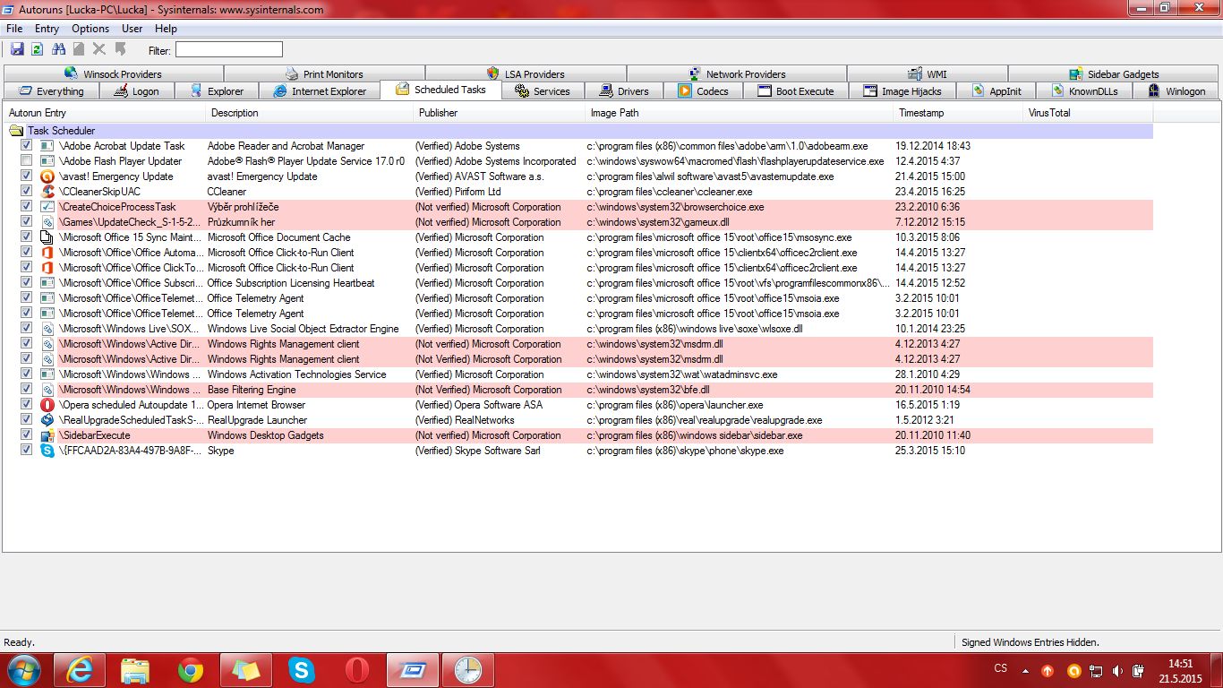Image resolution: width=1223 pixels, height=688 pixels.
Task: Click the grayed Jump to entry icon
Action: tap(120, 49)
